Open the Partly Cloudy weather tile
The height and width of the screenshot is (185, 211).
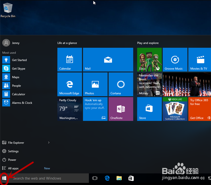point(70,109)
